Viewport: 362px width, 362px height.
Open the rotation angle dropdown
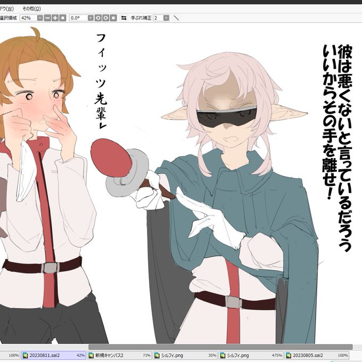tap(90, 18)
